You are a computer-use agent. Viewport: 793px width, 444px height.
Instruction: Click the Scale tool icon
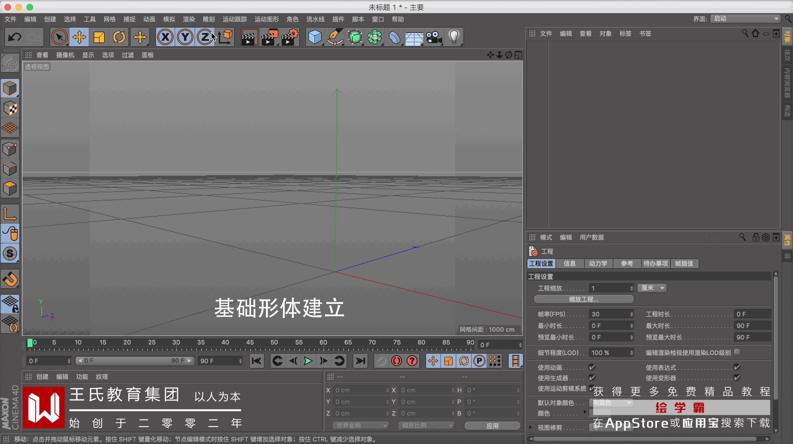tap(99, 37)
